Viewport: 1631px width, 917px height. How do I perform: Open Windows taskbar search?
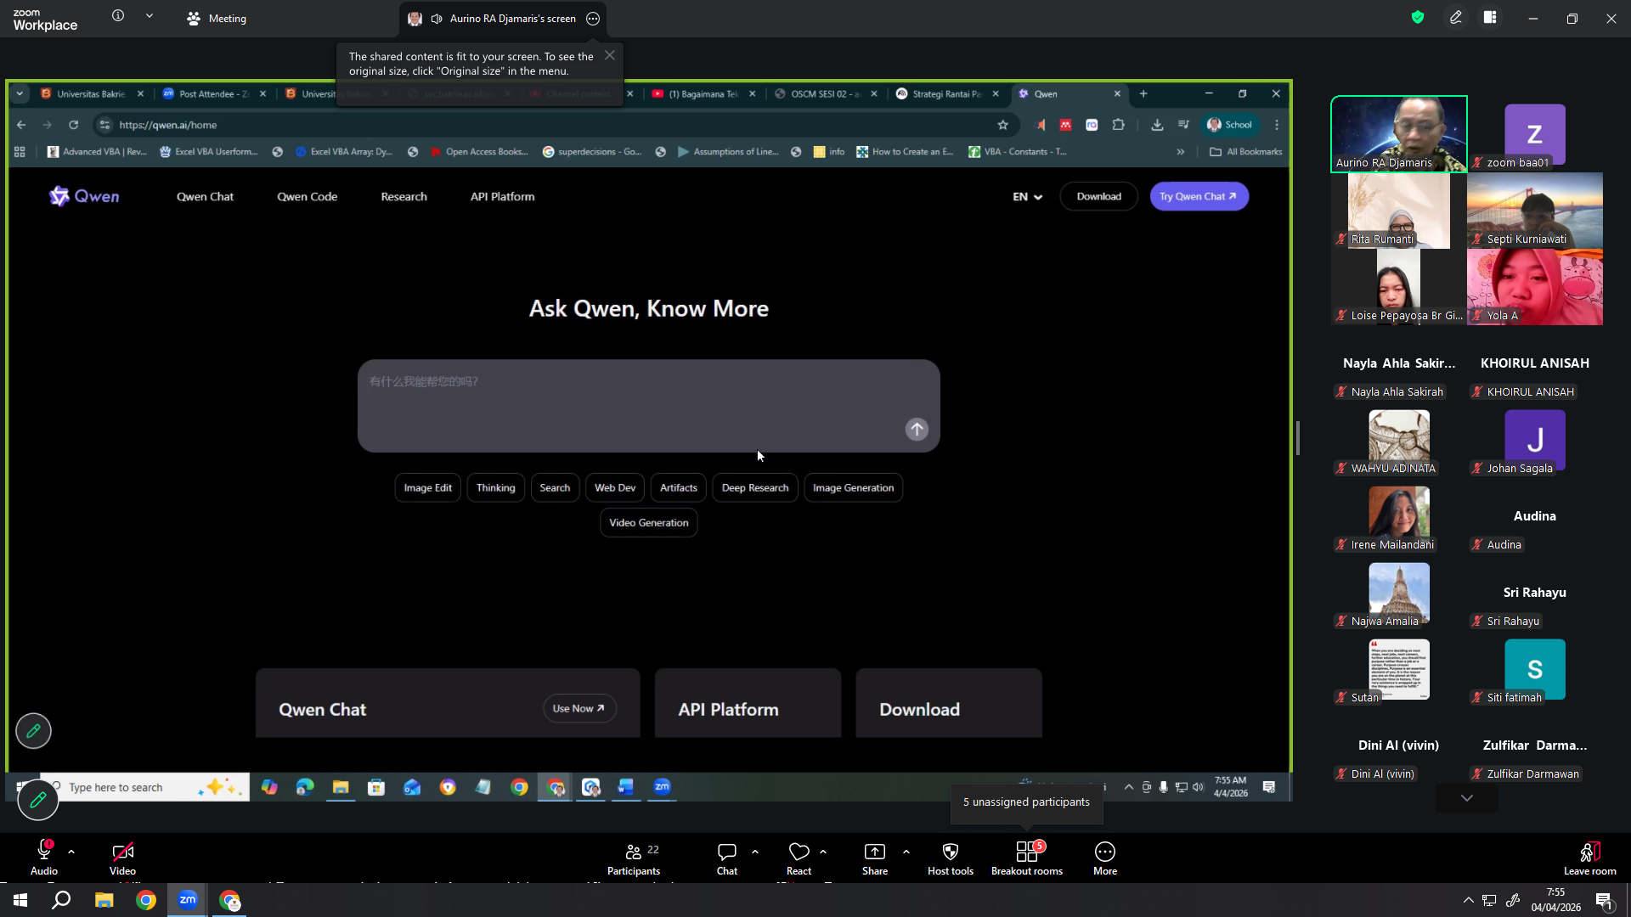pyautogui.click(x=61, y=900)
